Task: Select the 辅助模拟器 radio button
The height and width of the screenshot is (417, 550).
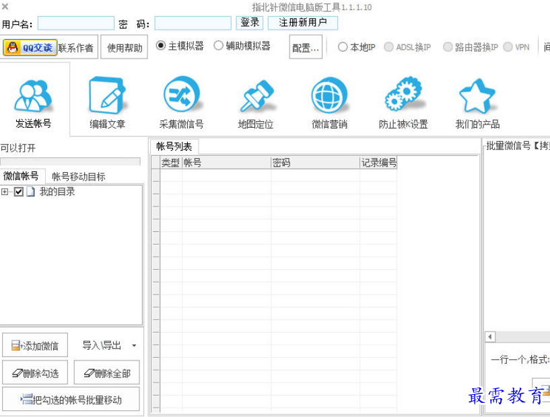Action: tap(218, 46)
